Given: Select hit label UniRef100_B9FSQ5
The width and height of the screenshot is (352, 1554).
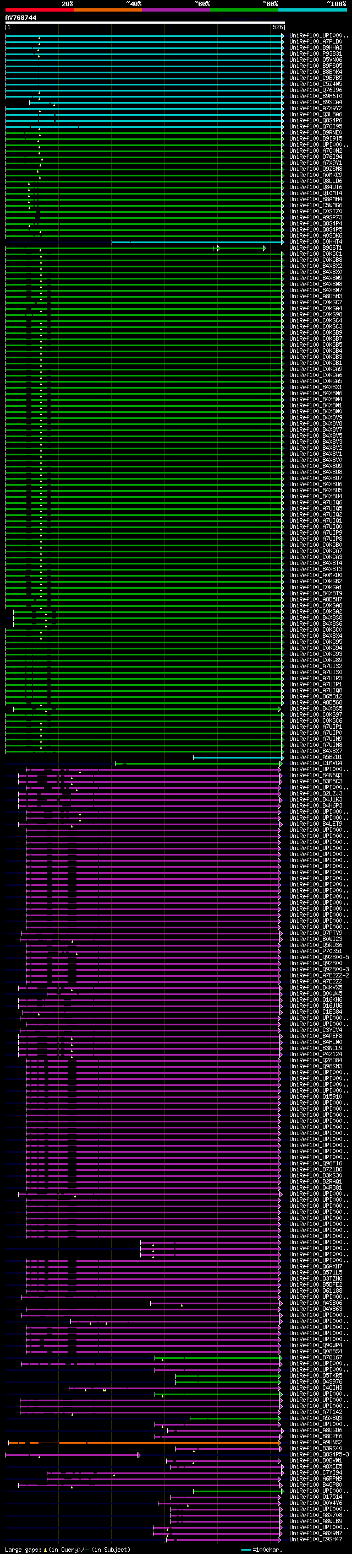Looking at the screenshot, I should tap(316, 66).
